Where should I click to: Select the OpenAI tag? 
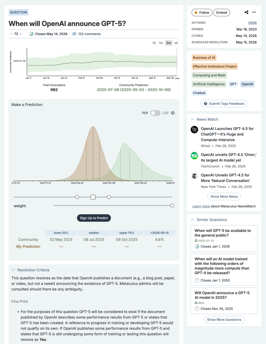coord(247,84)
